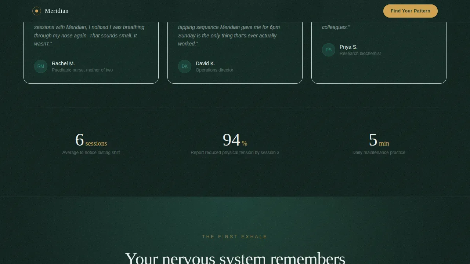470x264 pixels.
Task: Click the PS avatar for Priya S.
Action: point(329,50)
